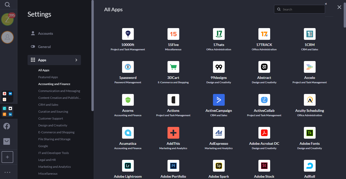Select Content Creation and Publishing category

[x=59, y=98]
